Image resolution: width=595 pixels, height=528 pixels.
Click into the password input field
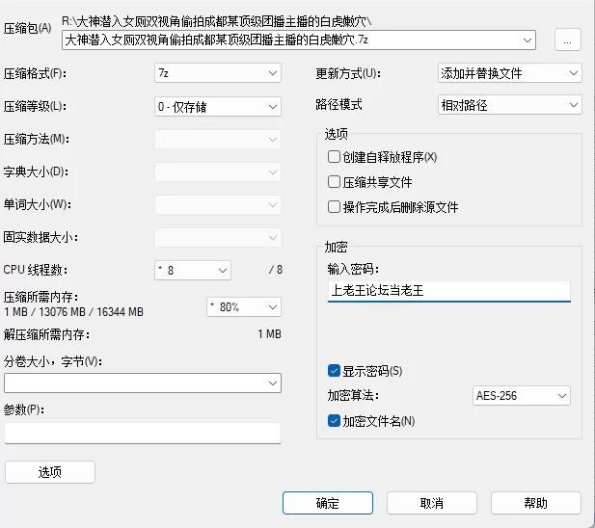pos(449,291)
